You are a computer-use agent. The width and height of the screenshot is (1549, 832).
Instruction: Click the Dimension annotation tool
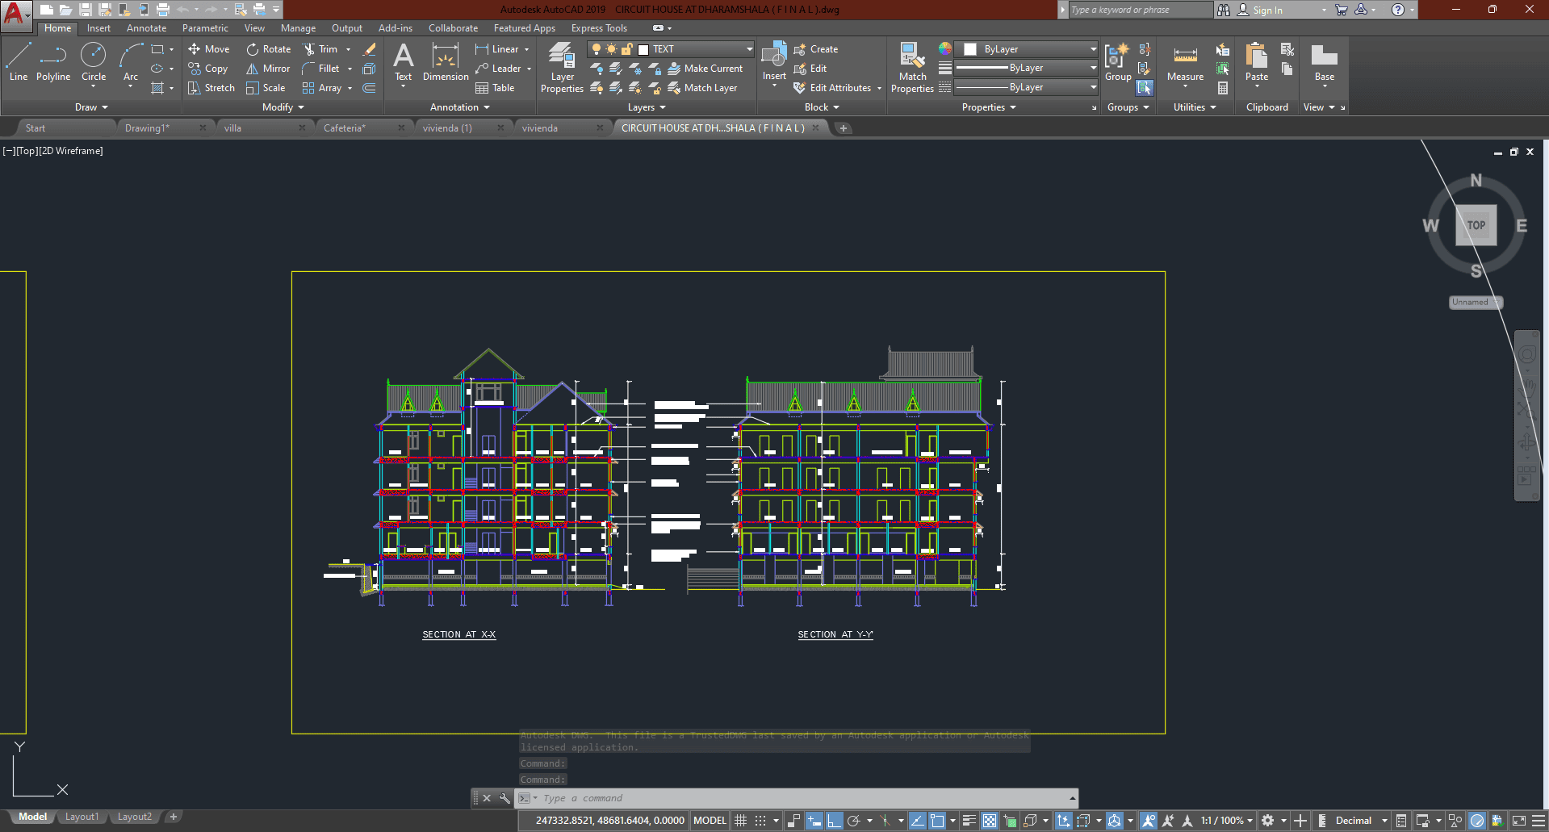[x=446, y=64]
